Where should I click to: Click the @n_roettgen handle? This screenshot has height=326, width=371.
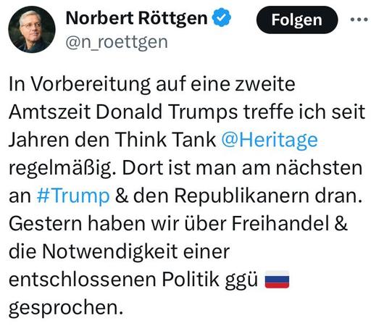117,42
